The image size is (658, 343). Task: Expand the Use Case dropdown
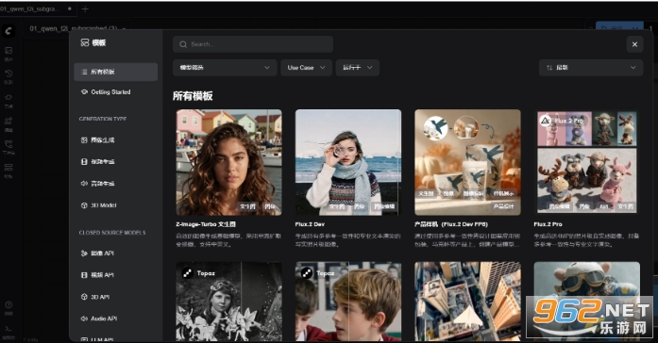pyautogui.click(x=306, y=68)
